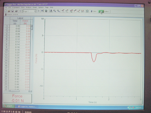Click the x-axis maximum value 3
The image size is (151, 113).
141,99
